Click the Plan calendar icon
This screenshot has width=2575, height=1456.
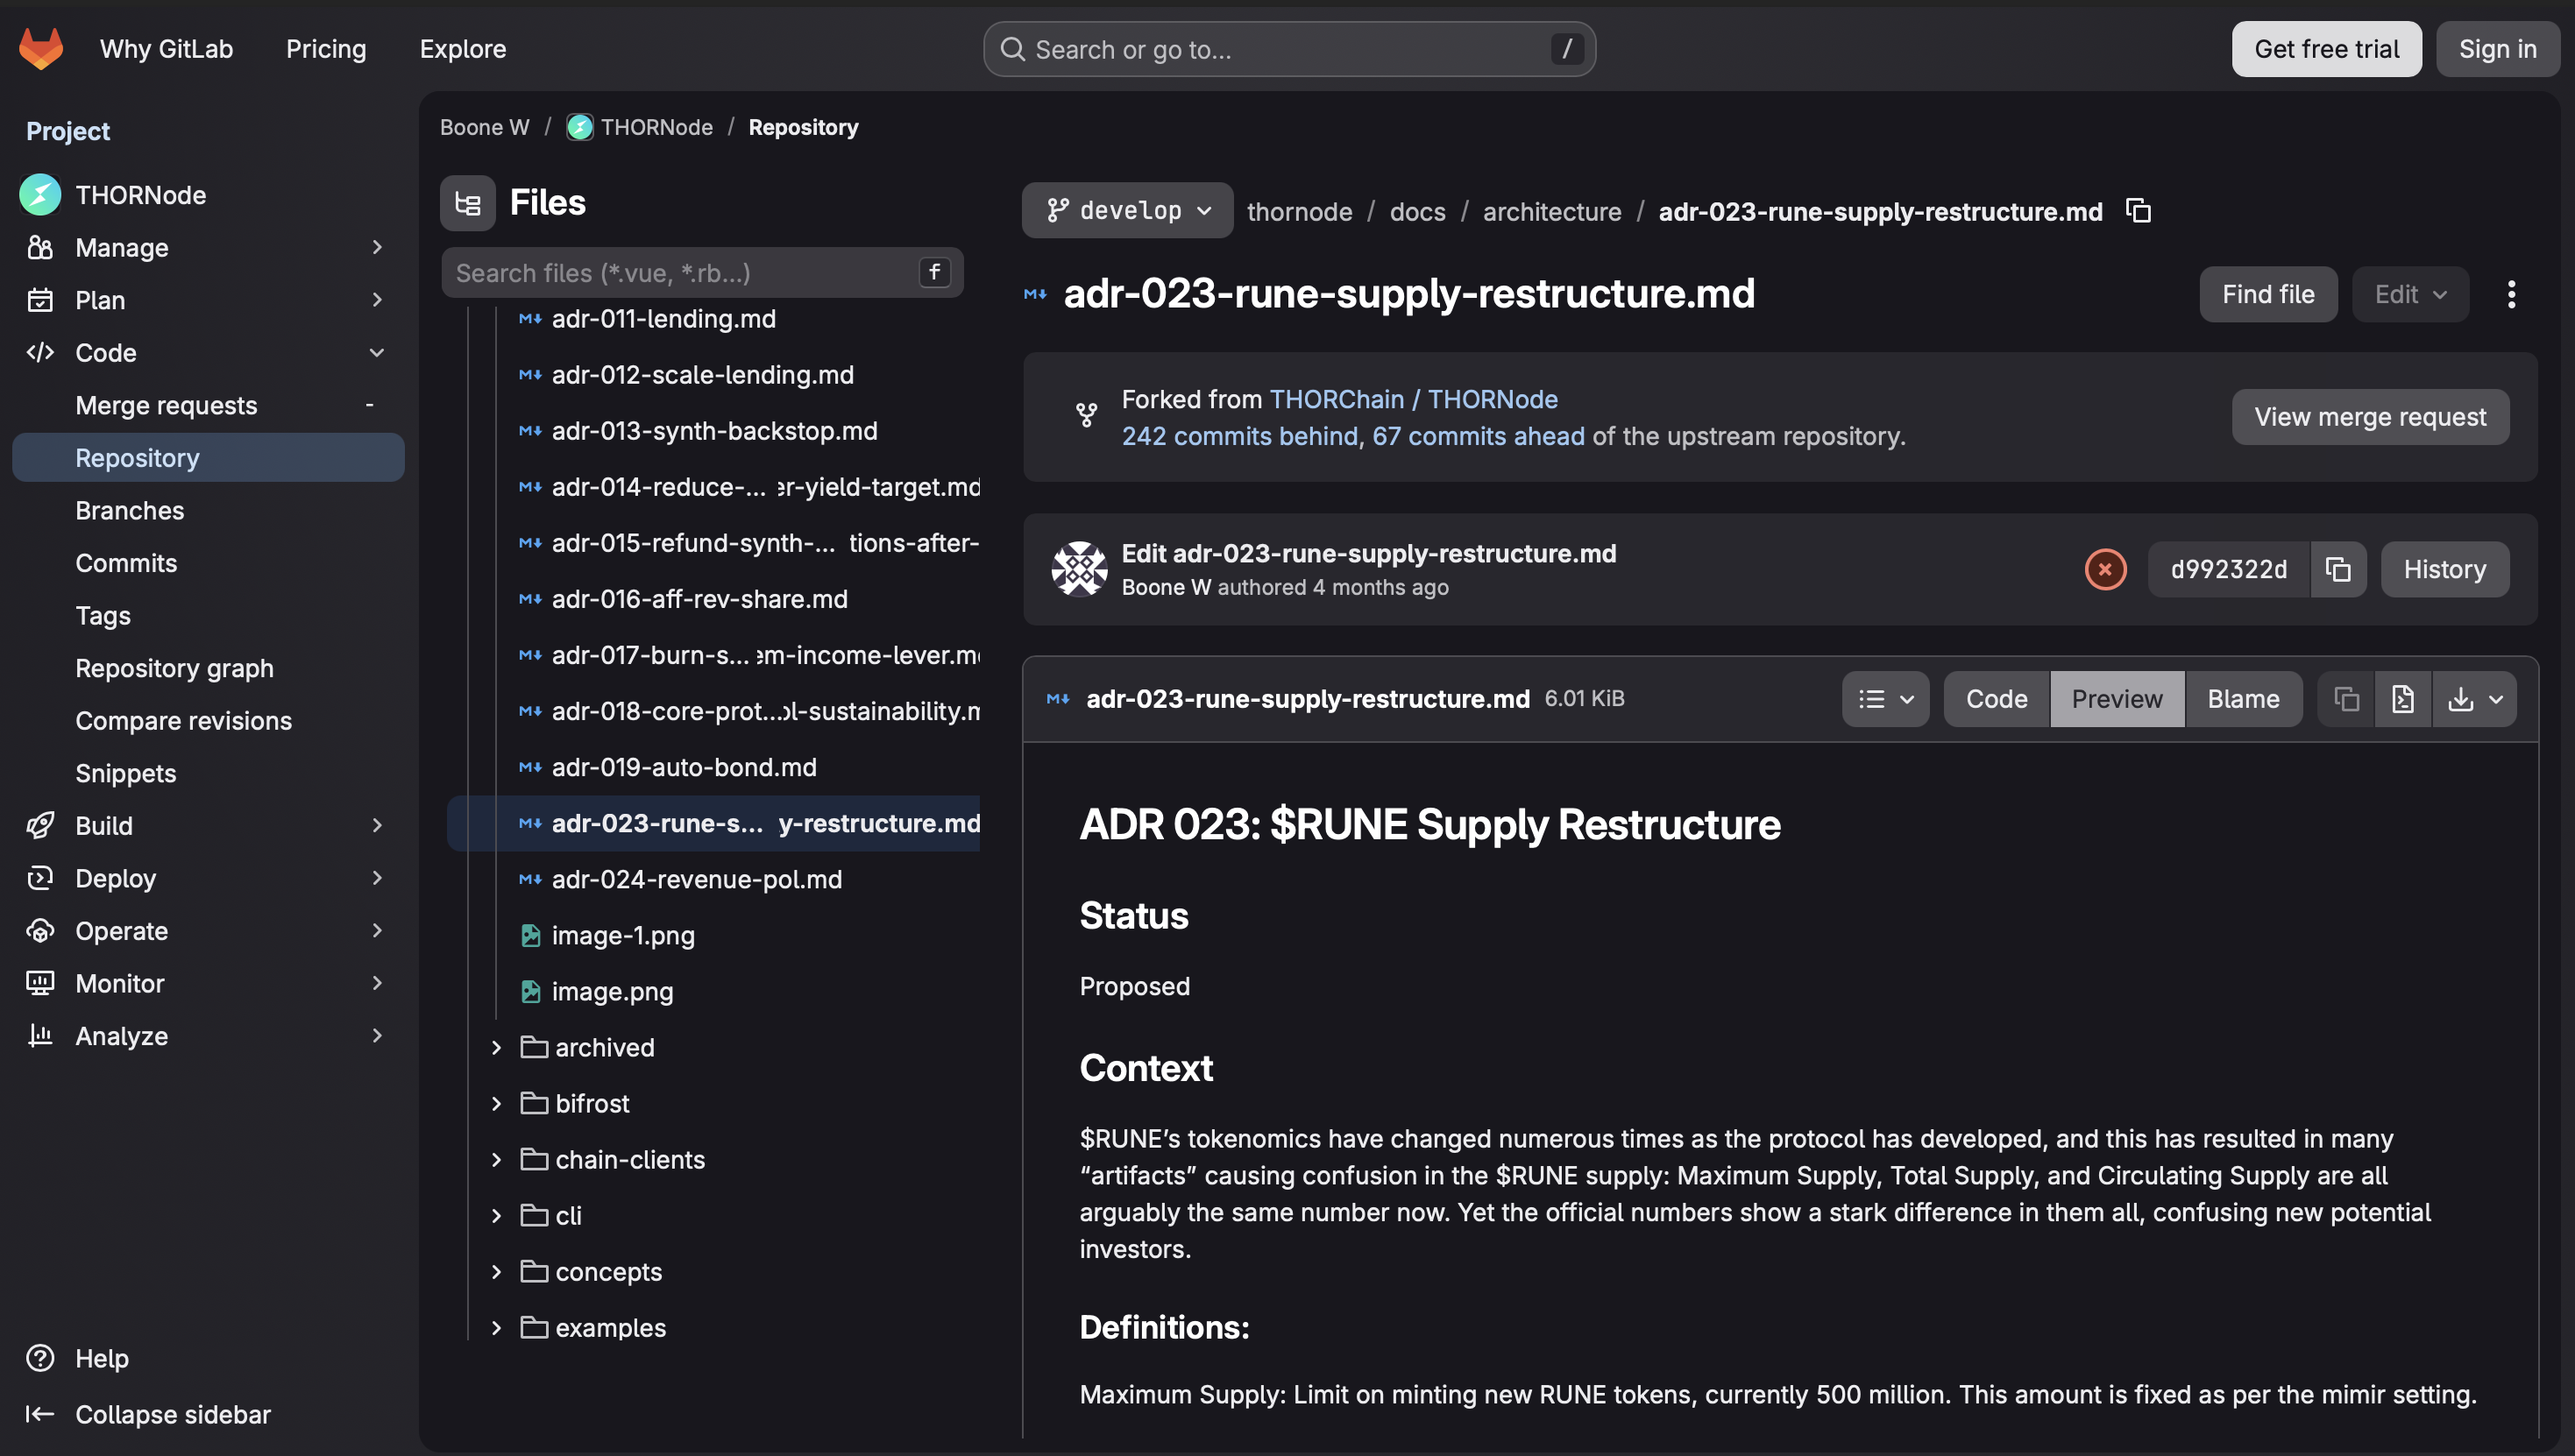coord(40,300)
